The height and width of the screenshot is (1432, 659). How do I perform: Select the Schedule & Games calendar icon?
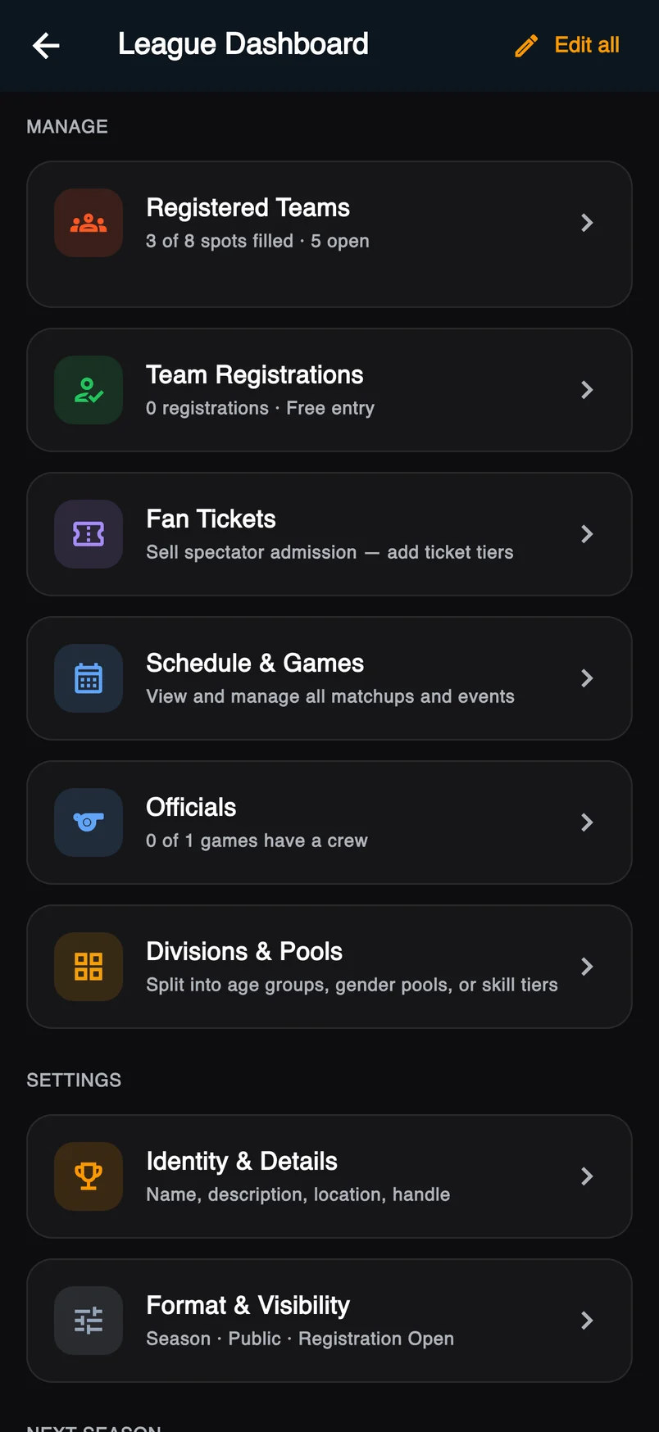click(89, 678)
